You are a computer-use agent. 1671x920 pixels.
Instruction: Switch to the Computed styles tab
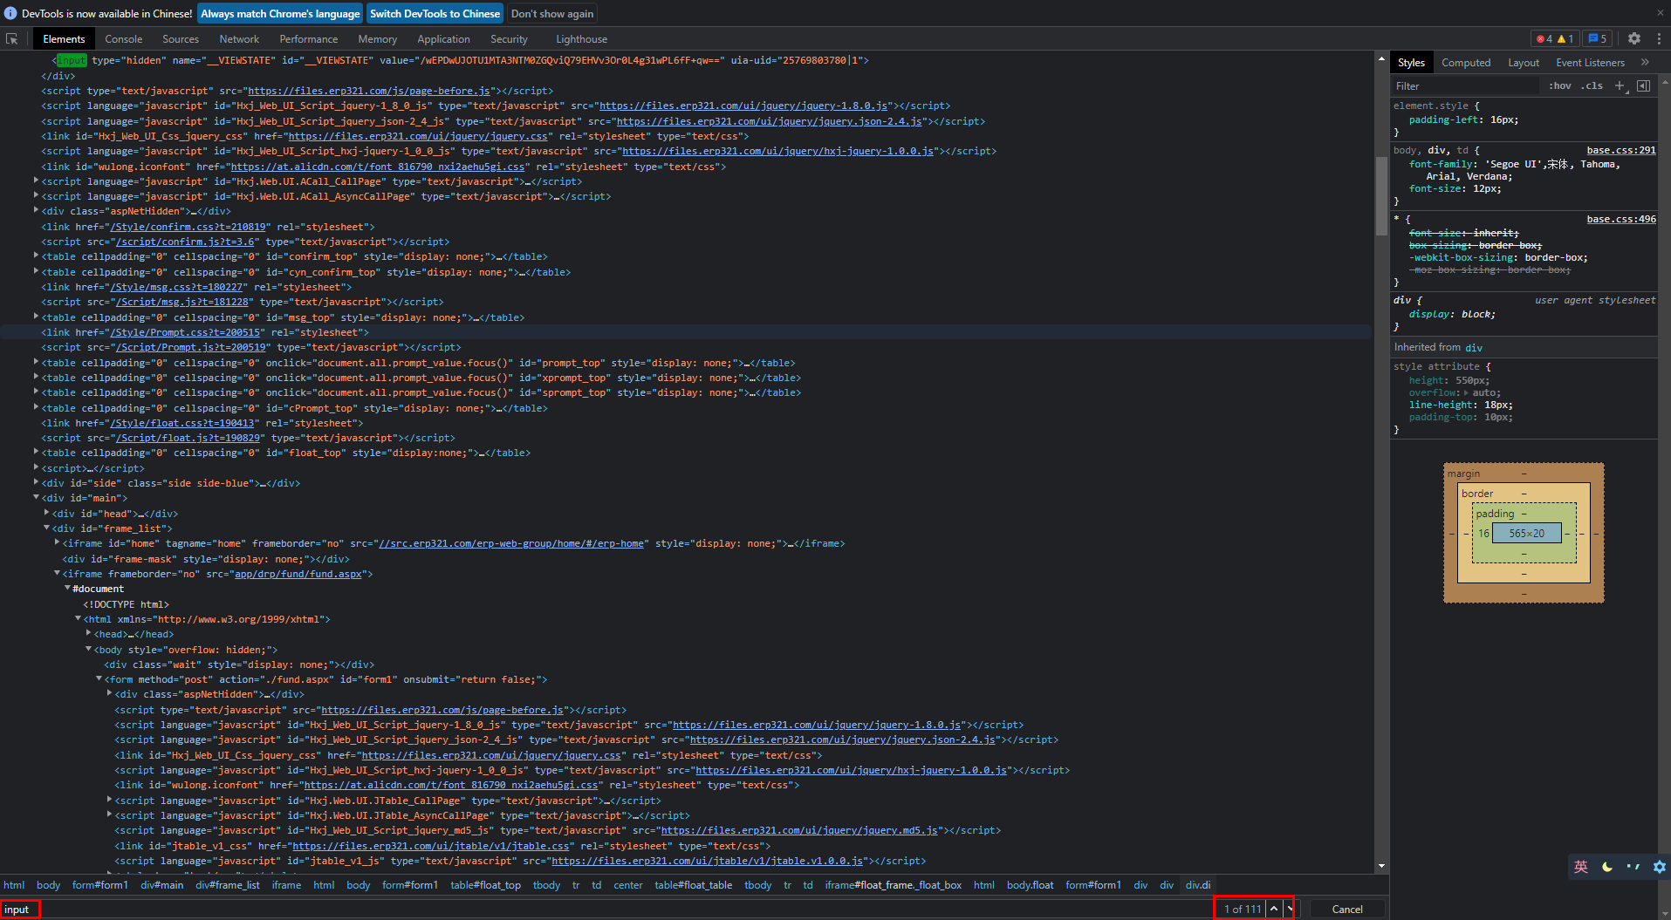(1466, 62)
